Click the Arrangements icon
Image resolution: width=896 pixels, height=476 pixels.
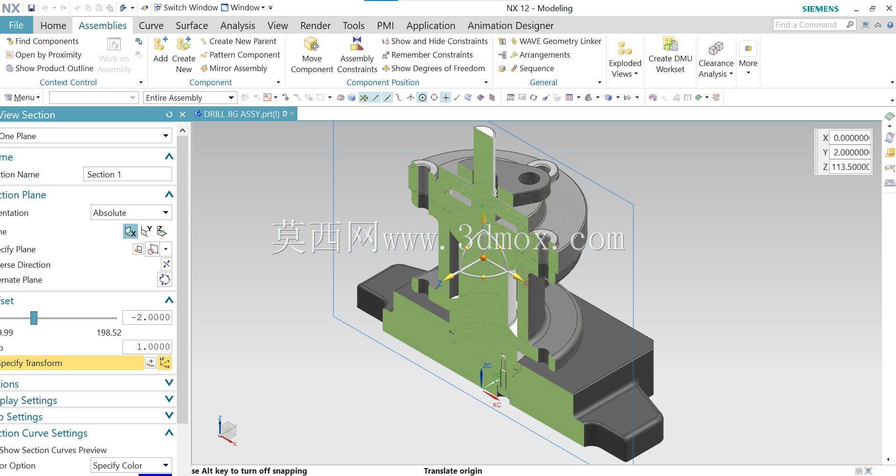point(514,55)
